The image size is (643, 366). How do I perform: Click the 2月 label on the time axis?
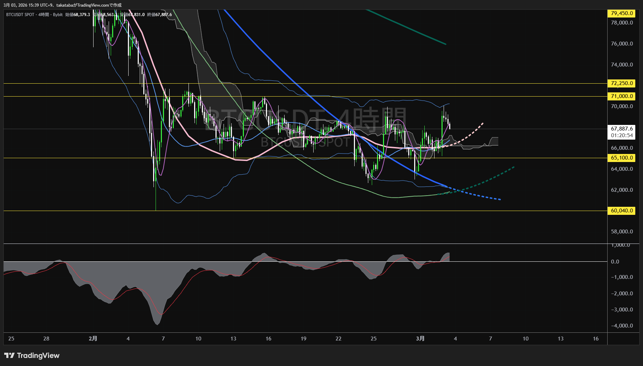[x=93, y=338]
